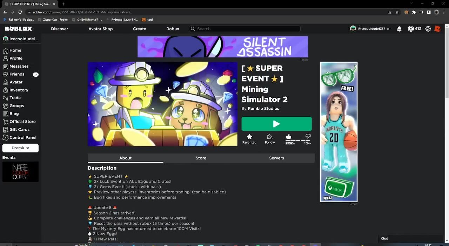Open the Roblox settings gear
The width and height of the screenshot is (449, 246).
(x=428, y=29)
